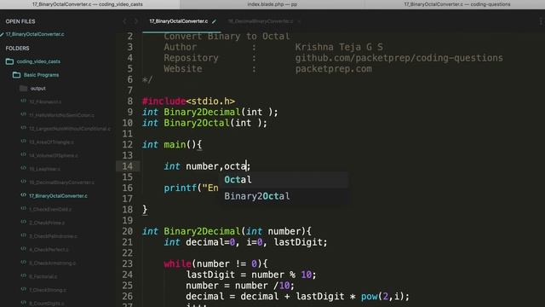Click the OPEN FILES sidebar heading
Image resolution: width=545 pixels, height=307 pixels.
[x=20, y=21]
